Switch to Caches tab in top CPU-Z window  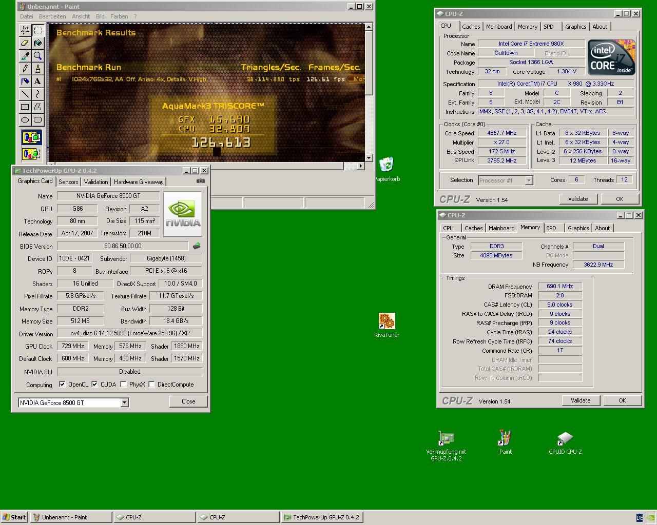(471, 27)
